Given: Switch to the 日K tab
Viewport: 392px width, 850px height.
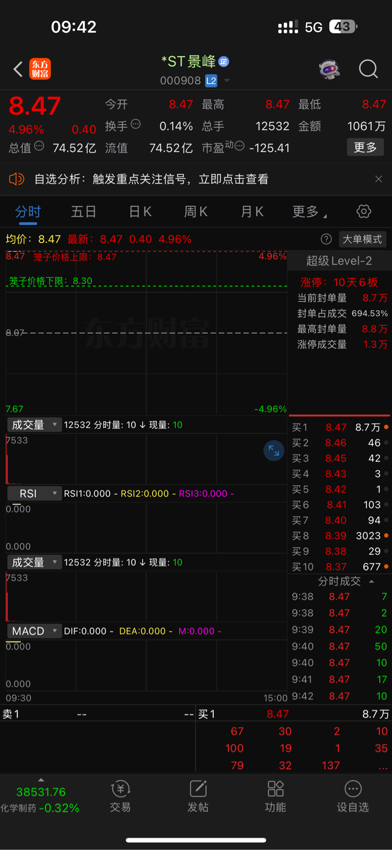Looking at the screenshot, I should [x=140, y=212].
